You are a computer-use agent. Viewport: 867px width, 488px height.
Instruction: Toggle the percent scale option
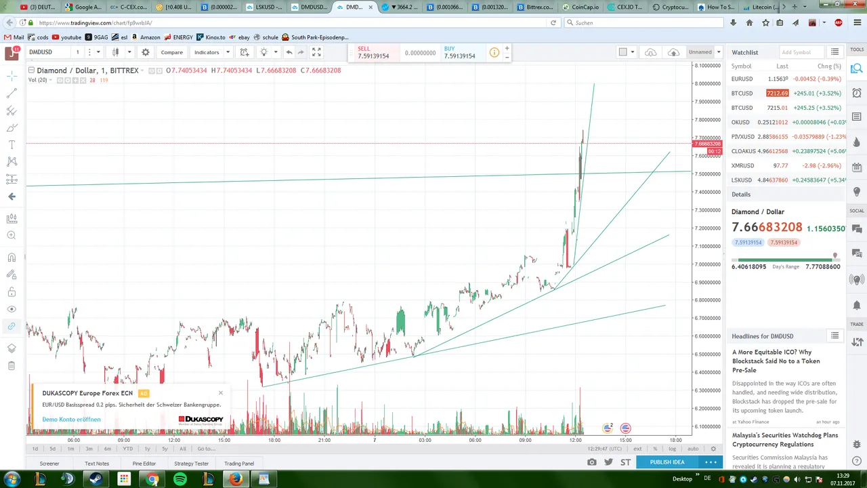point(655,449)
